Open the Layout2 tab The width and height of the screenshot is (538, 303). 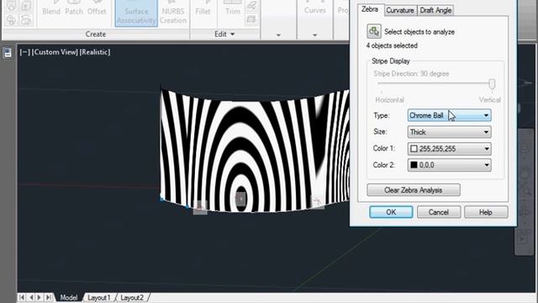132,297
